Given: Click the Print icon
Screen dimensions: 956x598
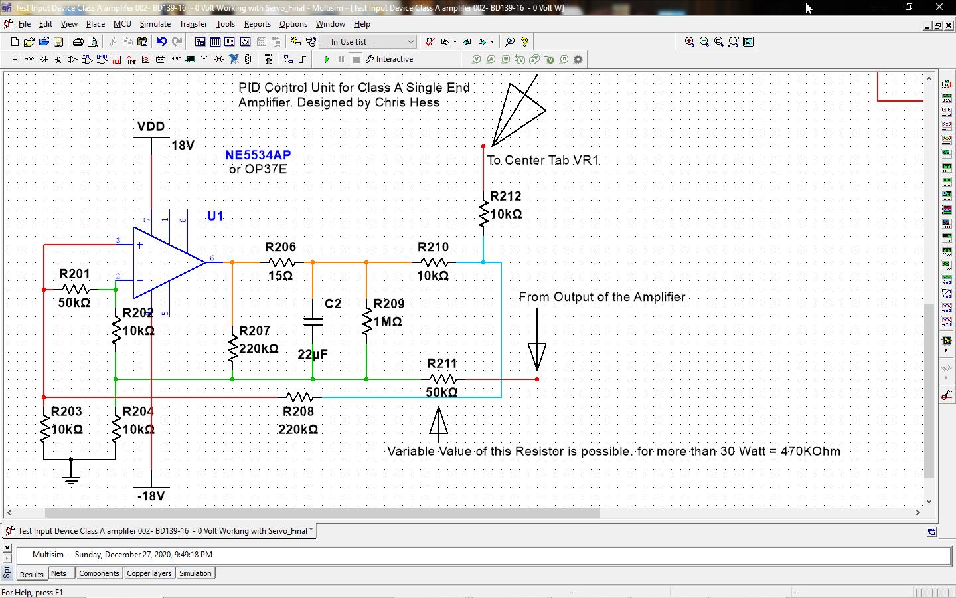Looking at the screenshot, I should point(78,41).
